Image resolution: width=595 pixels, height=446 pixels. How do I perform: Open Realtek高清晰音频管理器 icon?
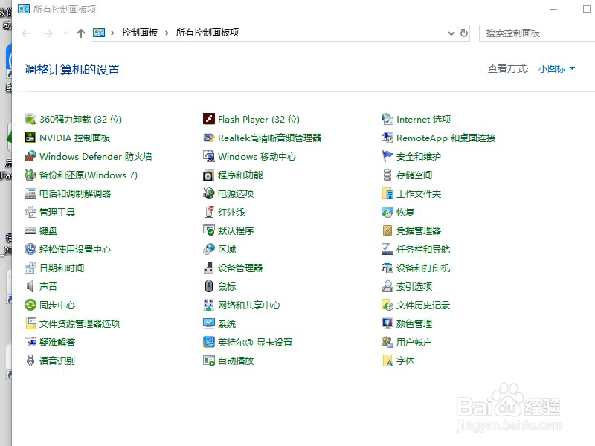click(x=209, y=138)
